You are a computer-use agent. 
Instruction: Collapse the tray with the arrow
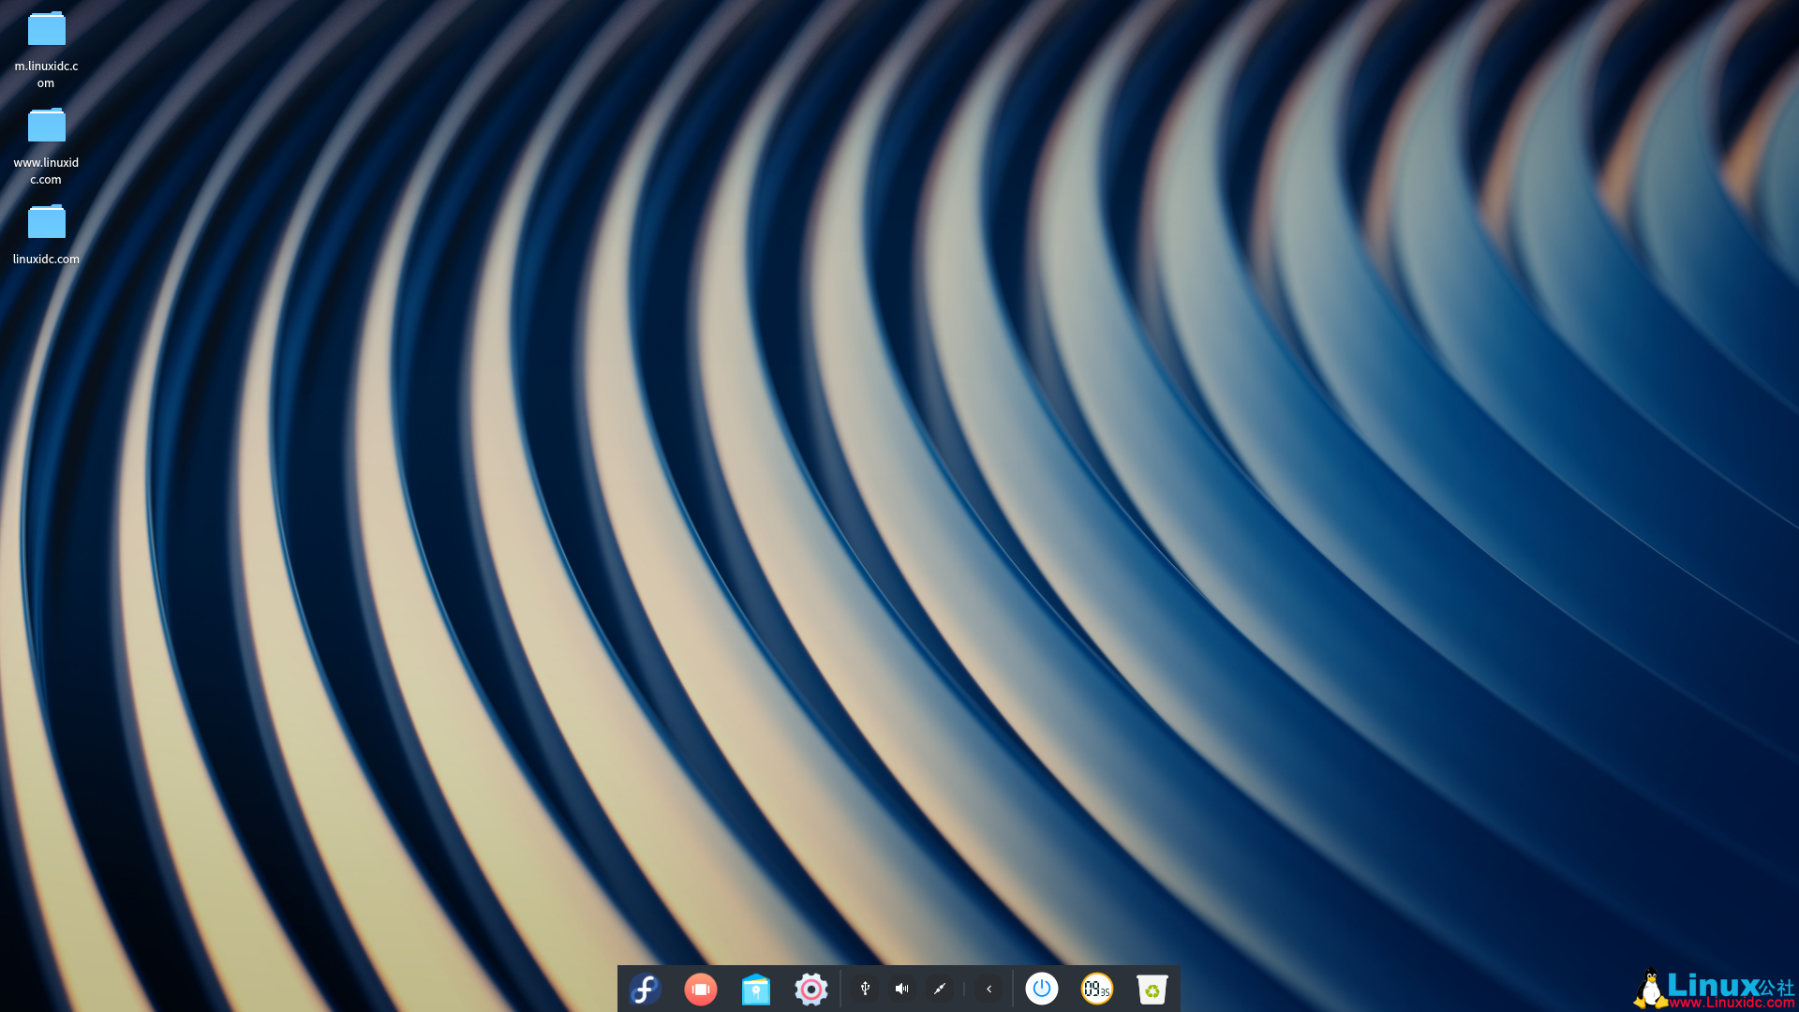pyautogui.click(x=989, y=989)
